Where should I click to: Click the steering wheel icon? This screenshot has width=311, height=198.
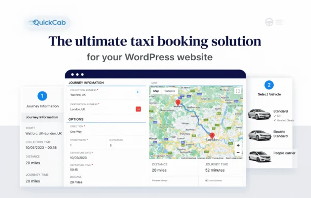point(269,22)
